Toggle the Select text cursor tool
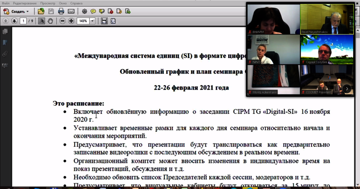Image resolution: width=360 pixels, height=189 pixels. (42, 21)
